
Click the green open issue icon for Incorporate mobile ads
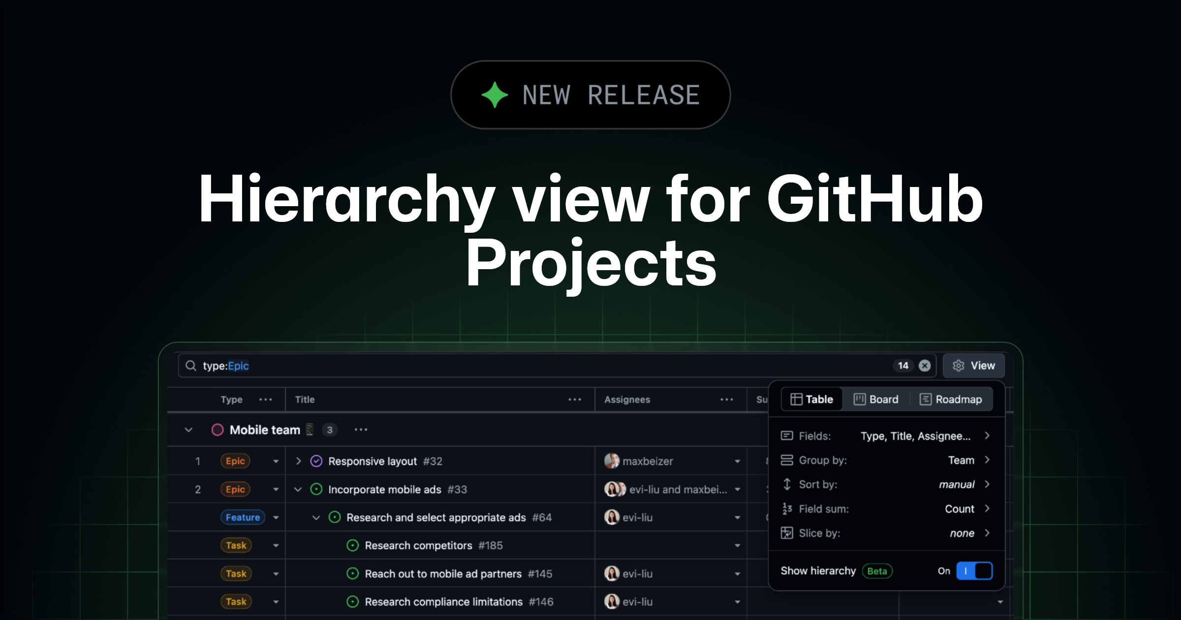point(315,489)
